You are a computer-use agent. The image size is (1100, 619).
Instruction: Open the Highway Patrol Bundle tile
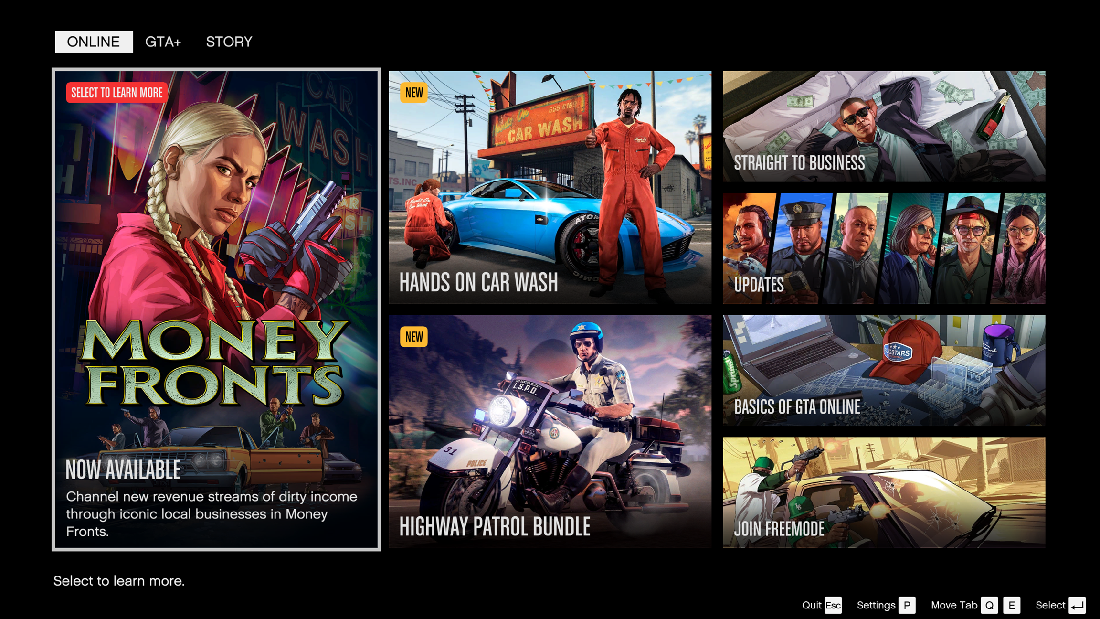(550, 431)
